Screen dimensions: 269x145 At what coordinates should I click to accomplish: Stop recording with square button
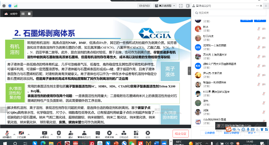(29, 14)
